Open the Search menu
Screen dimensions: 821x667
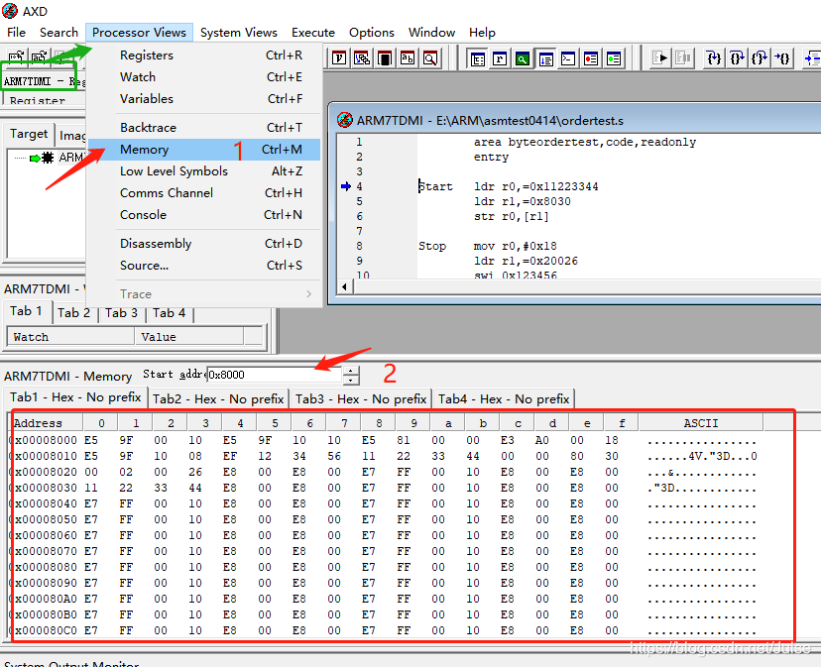(x=59, y=33)
